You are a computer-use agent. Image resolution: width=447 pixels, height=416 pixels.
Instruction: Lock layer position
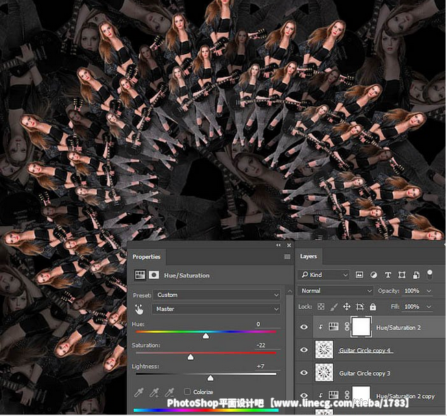[347, 306]
